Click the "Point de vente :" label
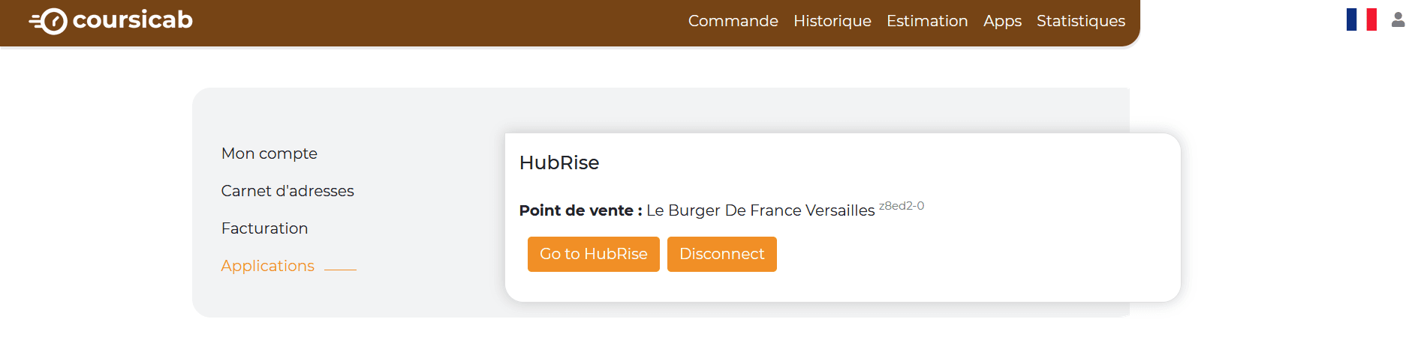The width and height of the screenshot is (1424, 337). 580,210
